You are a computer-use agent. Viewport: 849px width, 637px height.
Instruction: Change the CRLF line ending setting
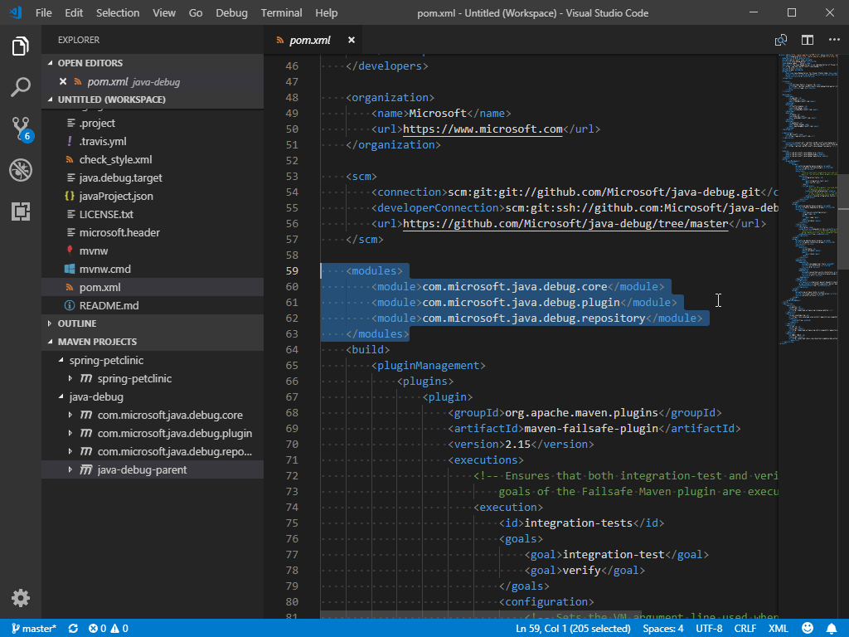745,629
